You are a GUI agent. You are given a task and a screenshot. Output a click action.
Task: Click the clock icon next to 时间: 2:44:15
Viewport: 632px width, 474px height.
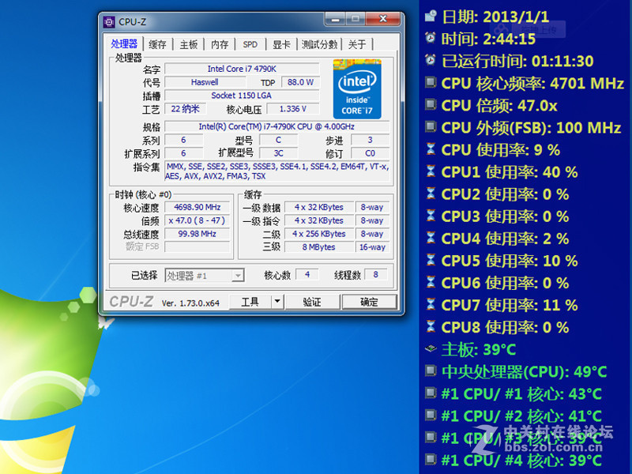point(431,38)
